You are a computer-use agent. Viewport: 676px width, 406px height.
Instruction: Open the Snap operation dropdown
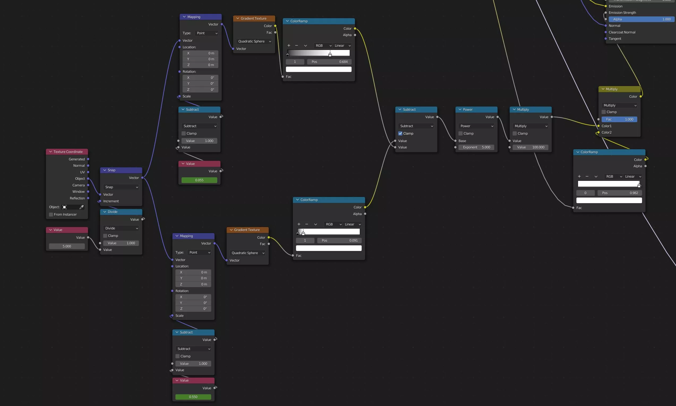tap(121, 187)
